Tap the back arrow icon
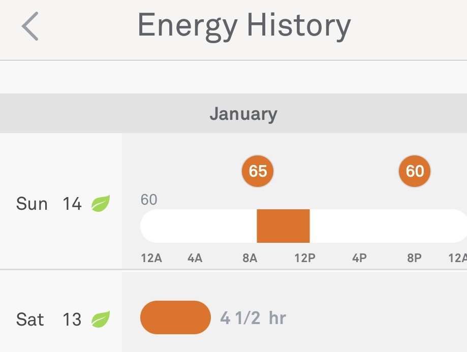This screenshot has height=352, width=467. pyautogui.click(x=30, y=26)
